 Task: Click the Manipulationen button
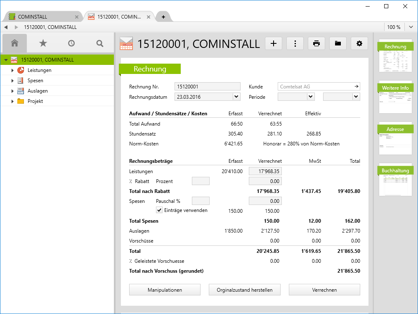(164, 289)
